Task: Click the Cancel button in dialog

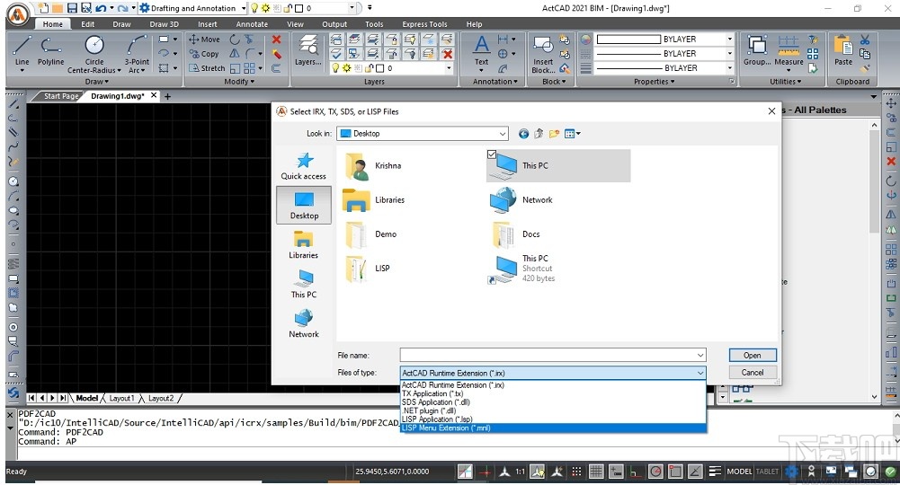Action: coord(753,373)
